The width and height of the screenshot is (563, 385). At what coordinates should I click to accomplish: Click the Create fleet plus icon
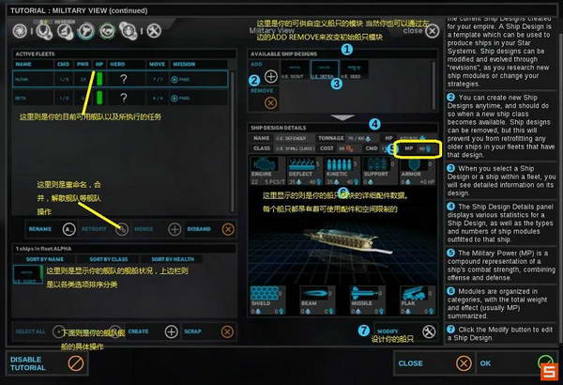(172, 331)
